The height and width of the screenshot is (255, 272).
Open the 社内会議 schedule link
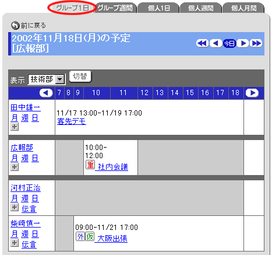click(113, 167)
